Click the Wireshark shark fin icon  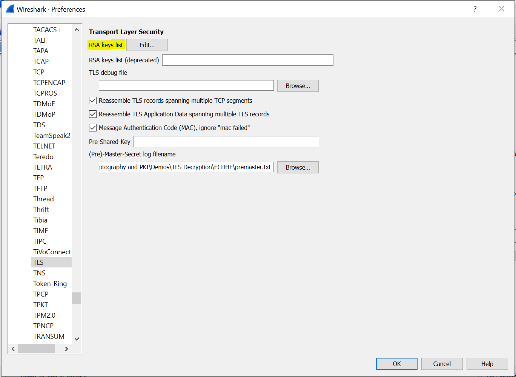10,9
